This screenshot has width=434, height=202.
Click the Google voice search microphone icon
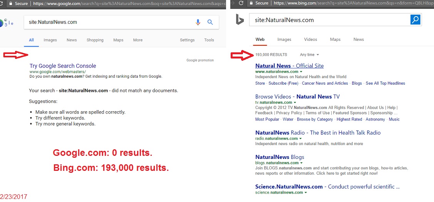[198, 22]
